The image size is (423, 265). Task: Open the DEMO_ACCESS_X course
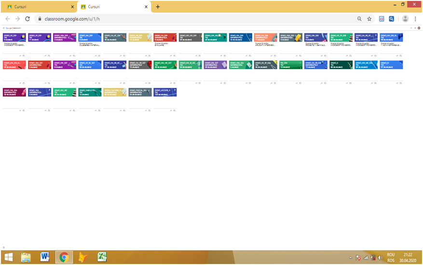pos(165,92)
